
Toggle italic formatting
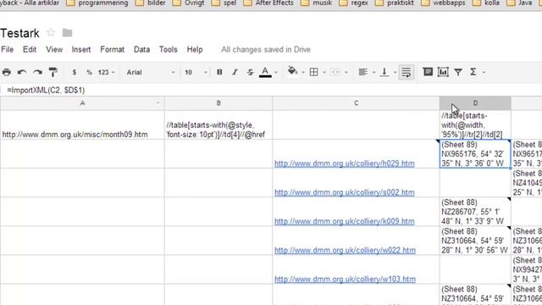[235, 72]
